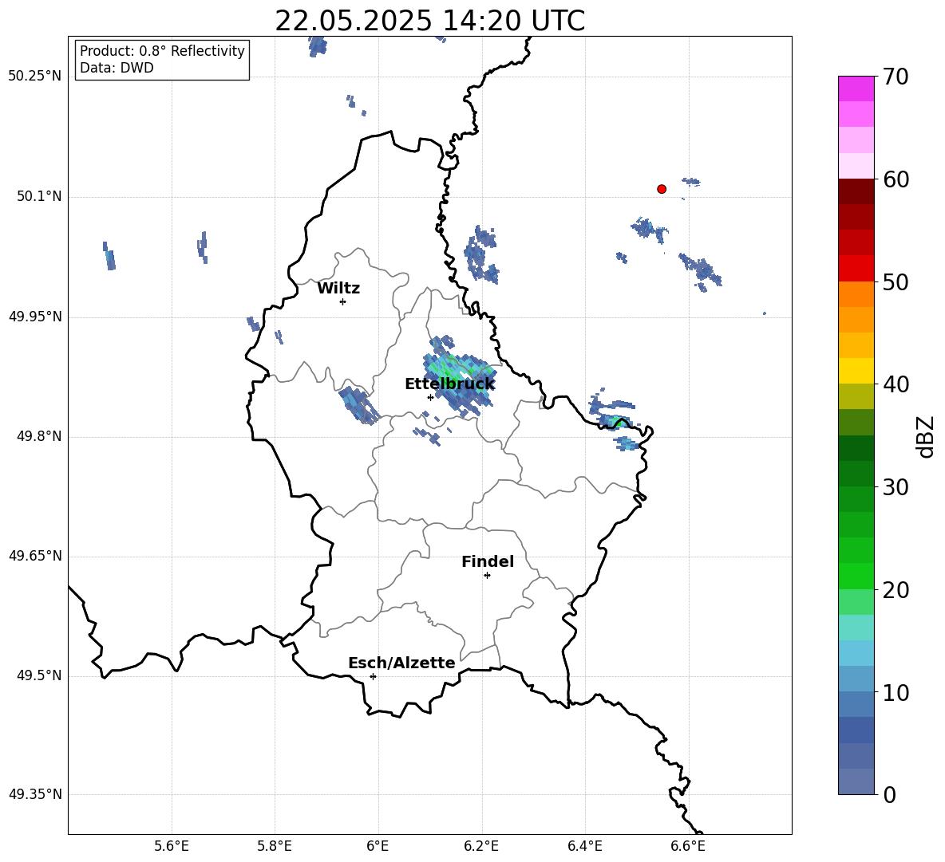Click the magenta top swatch of colorbar

(856, 89)
